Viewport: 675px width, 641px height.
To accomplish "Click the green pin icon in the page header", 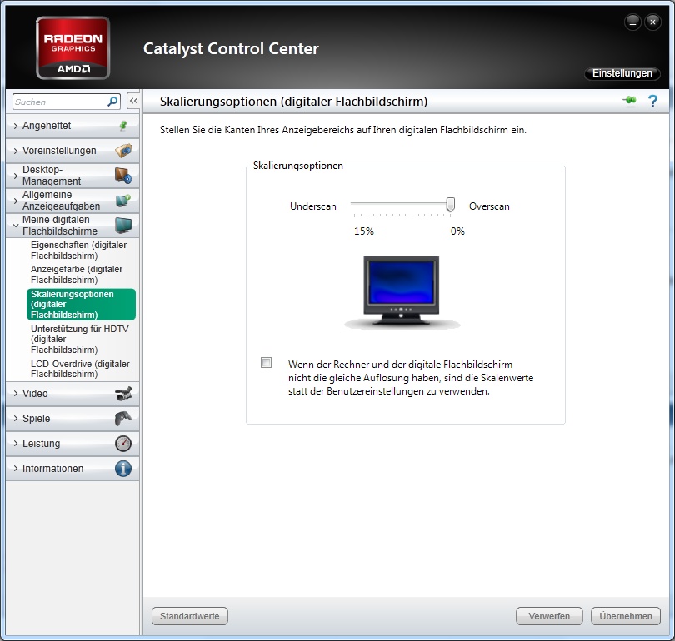I will 629,101.
